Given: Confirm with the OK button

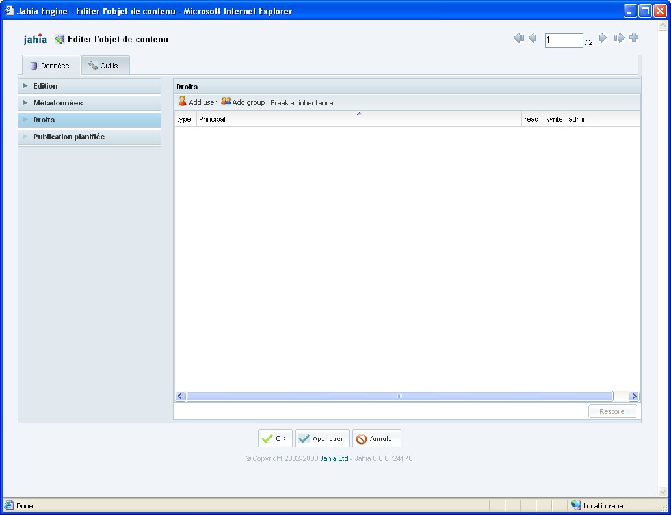Looking at the screenshot, I should tap(275, 438).
